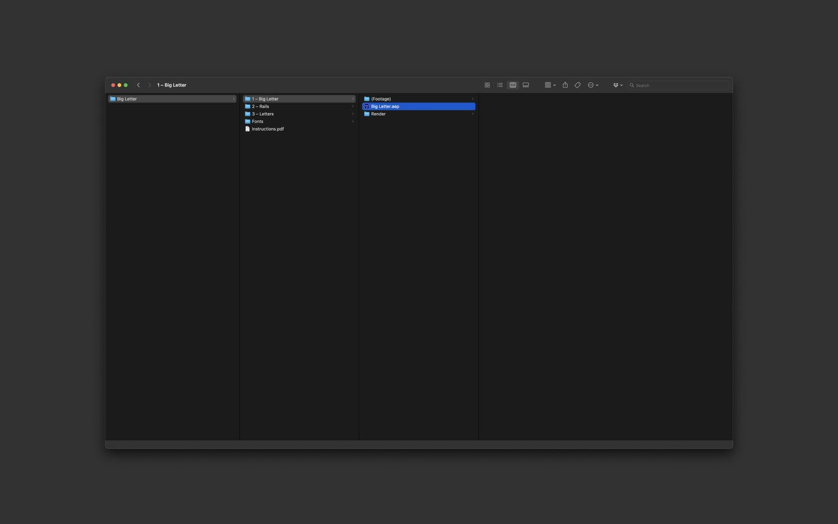Open the (Footage) folder

coord(419,99)
